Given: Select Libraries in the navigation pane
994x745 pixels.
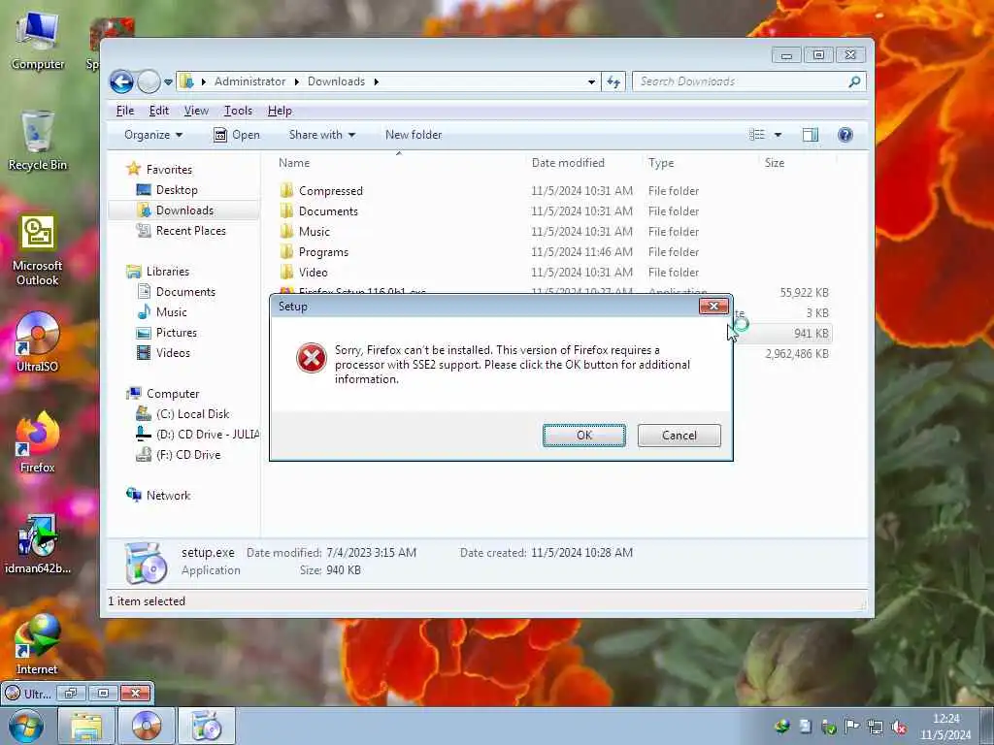Looking at the screenshot, I should click(x=158, y=272).
